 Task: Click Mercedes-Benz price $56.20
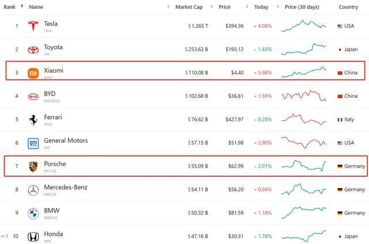point(236,189)
